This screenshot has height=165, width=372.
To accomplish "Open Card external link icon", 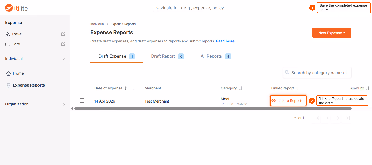I will 63,44.
